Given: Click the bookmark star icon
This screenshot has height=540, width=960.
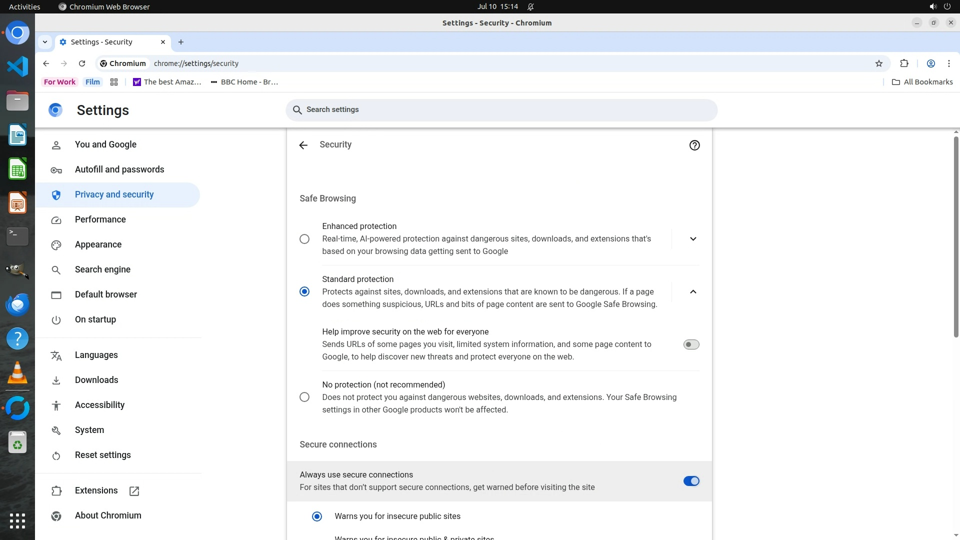Looking at the screenshot, I should [879, 63].
